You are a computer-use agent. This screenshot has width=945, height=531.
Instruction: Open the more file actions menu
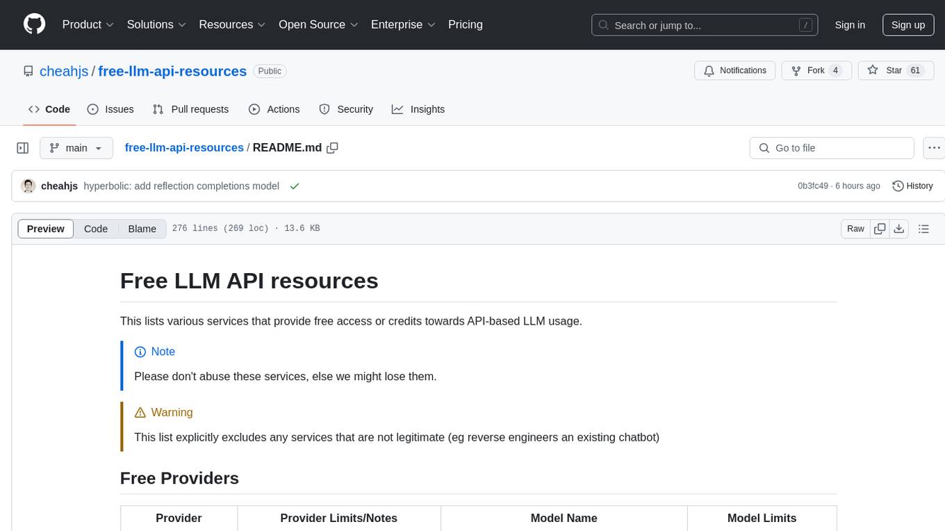point(934,148)
